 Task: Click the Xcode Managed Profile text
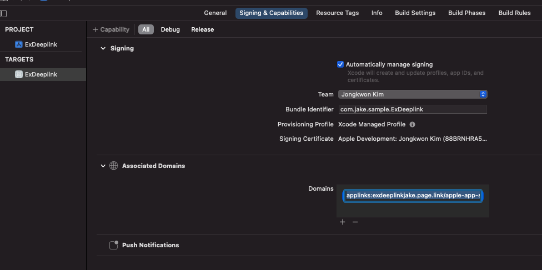(x=372, y=124)
